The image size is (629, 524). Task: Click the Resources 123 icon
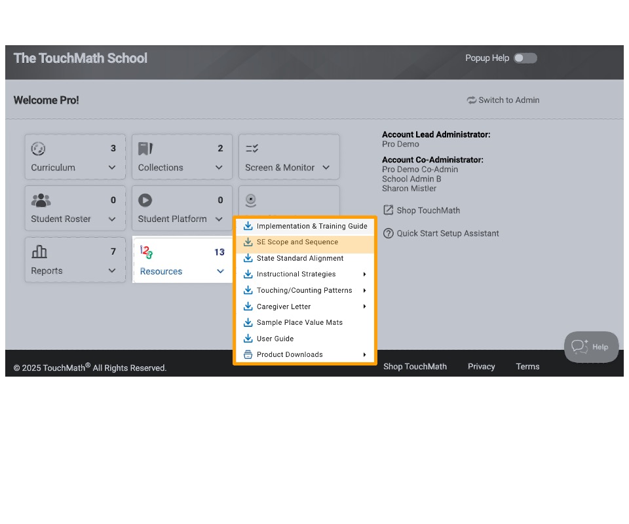pos(146,252)
